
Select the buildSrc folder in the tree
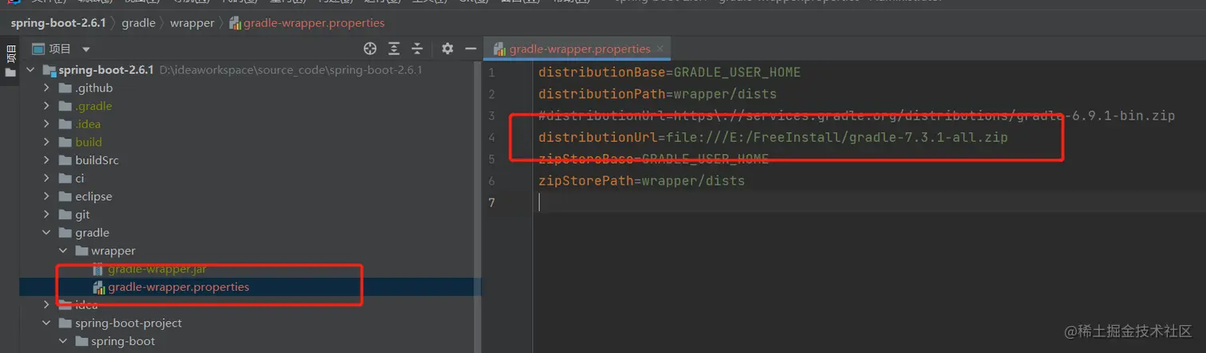(97, 160)
